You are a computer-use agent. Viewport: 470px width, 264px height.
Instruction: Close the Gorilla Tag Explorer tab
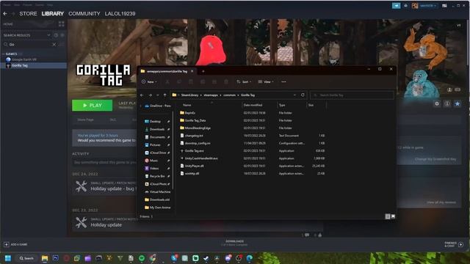click(x=192, y=71)
